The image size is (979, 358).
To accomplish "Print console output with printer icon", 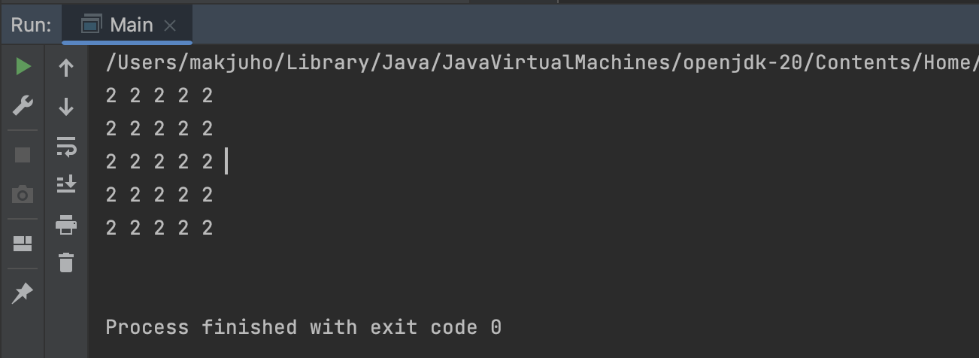I will (66, 223).
